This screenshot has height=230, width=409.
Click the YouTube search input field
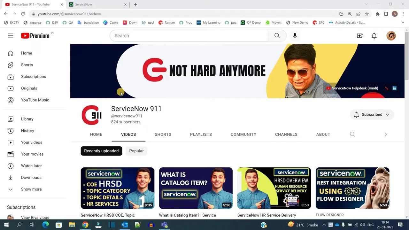(x=189, y=35)
